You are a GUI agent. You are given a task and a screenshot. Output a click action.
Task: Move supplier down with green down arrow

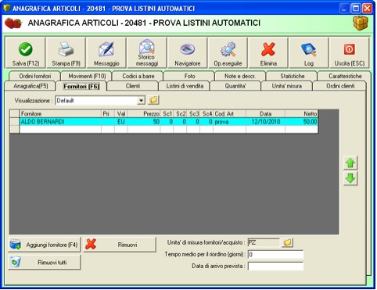(350, 178)
